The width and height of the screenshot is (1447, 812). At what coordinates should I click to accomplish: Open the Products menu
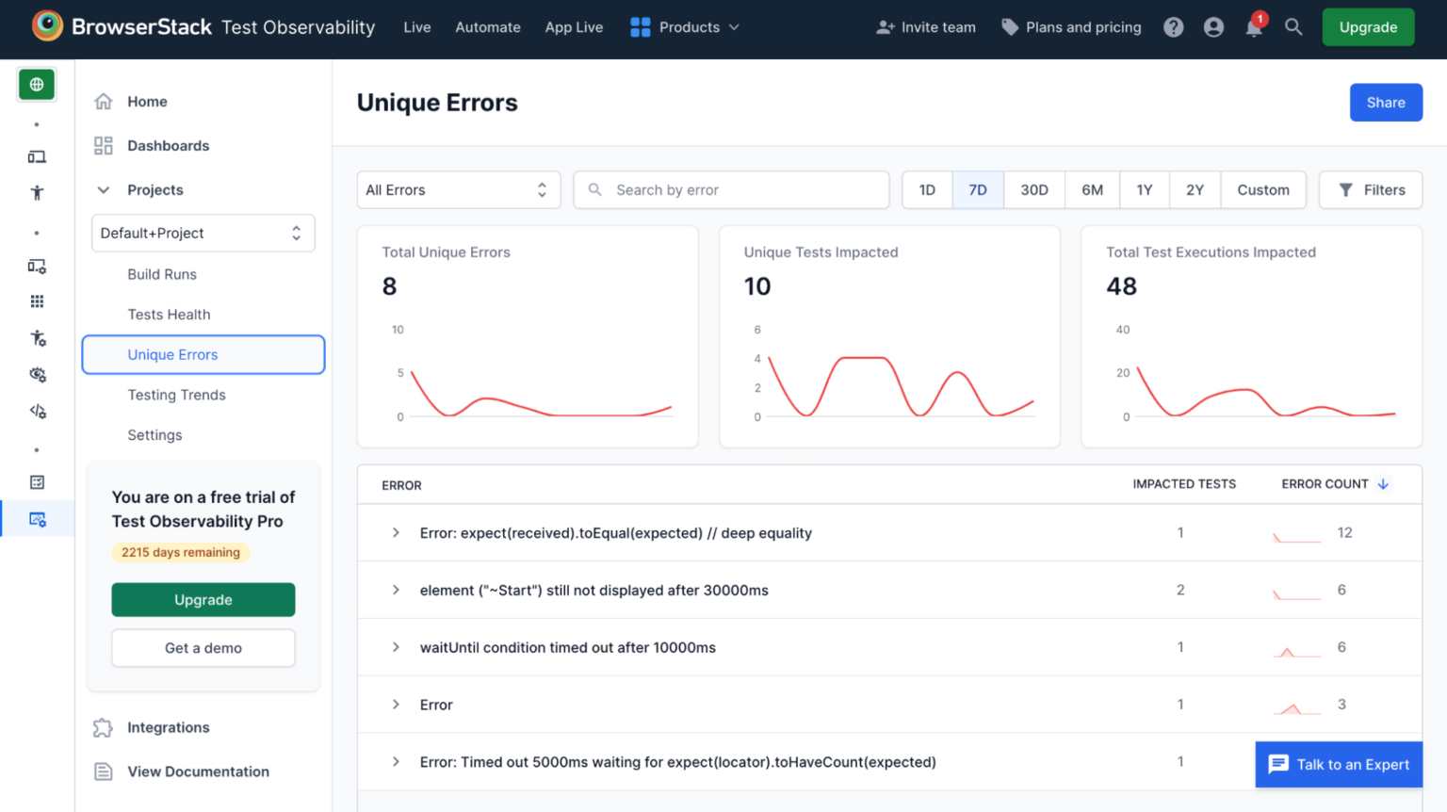point(685,27)
